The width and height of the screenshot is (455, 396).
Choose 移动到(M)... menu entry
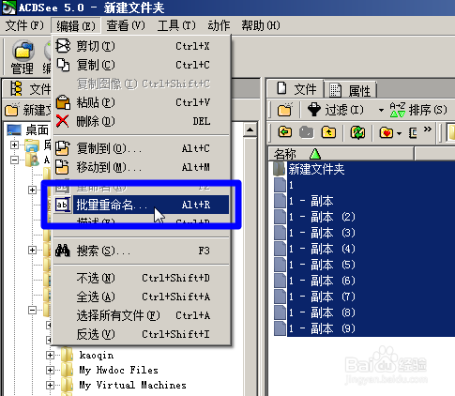point(142,167)
